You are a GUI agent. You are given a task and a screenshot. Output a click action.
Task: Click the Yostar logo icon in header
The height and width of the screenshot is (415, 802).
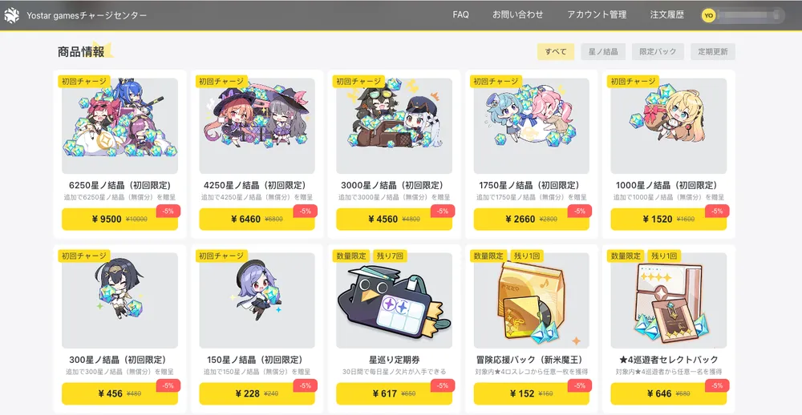12,15
